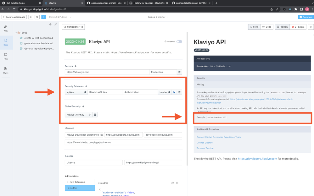Open the apiKey security type dropdown
The height and width of the screenshot is (196, 314).
[76, 92]
